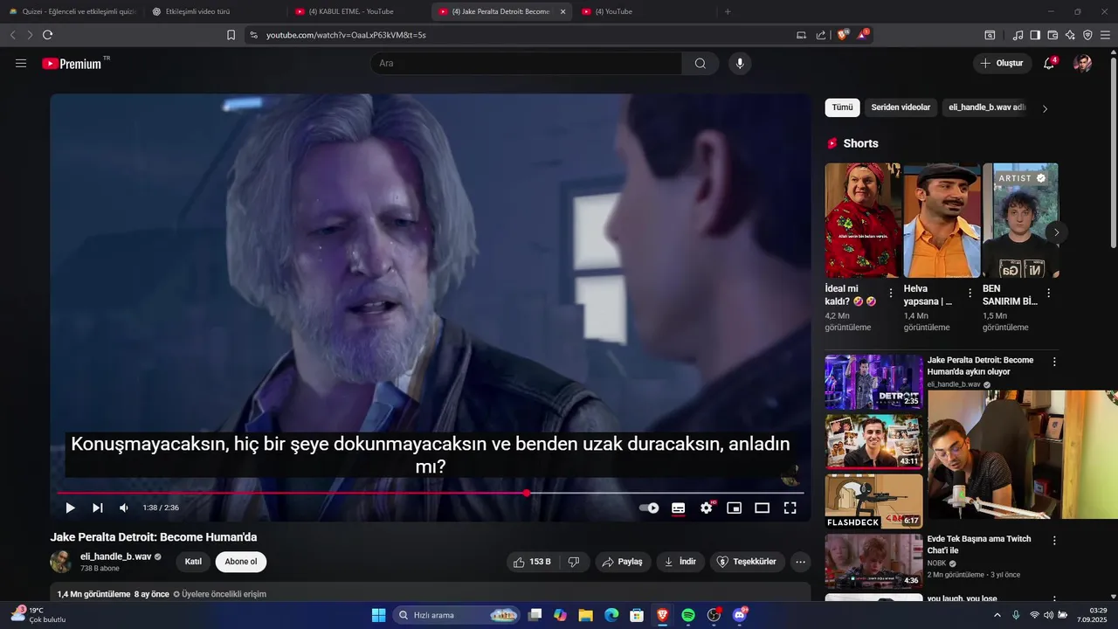The image size is (1118, 629).
Task: Open the browser main hamburger menu
Action: (x=1105, y=35)
